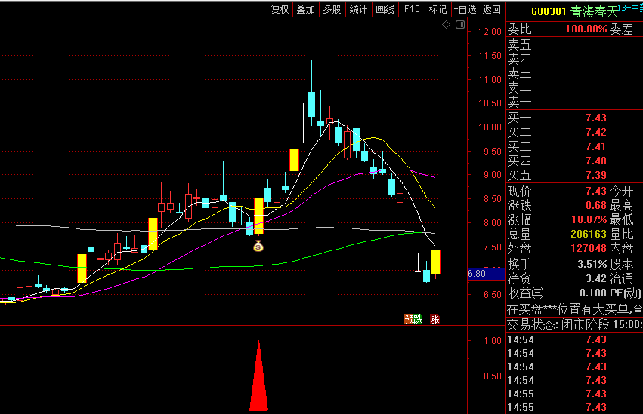Click the 6.50 price axis label
643x414 pixels.
point(492,295)
